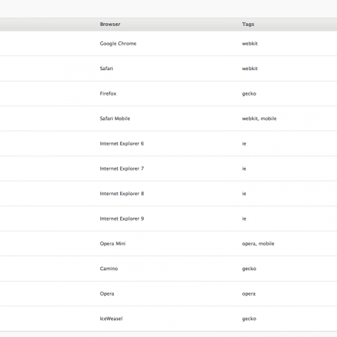Sort by the Tags column header
Screen dimensions: 337x337
click(x=248, y=25)
